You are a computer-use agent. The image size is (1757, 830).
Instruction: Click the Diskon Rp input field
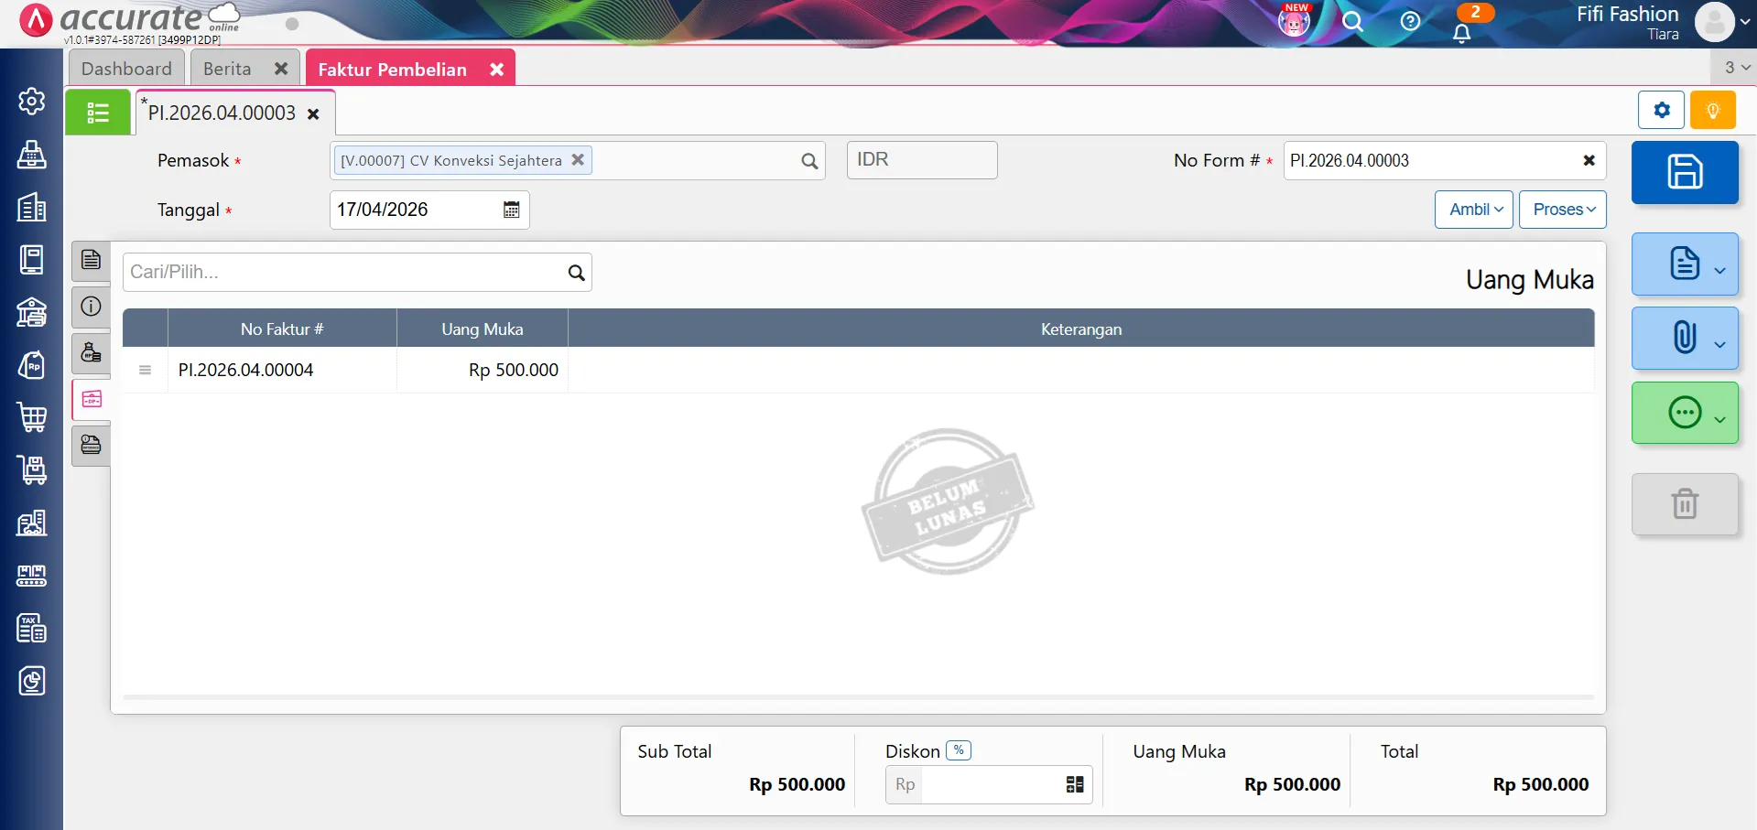click(x=990, y=784)
